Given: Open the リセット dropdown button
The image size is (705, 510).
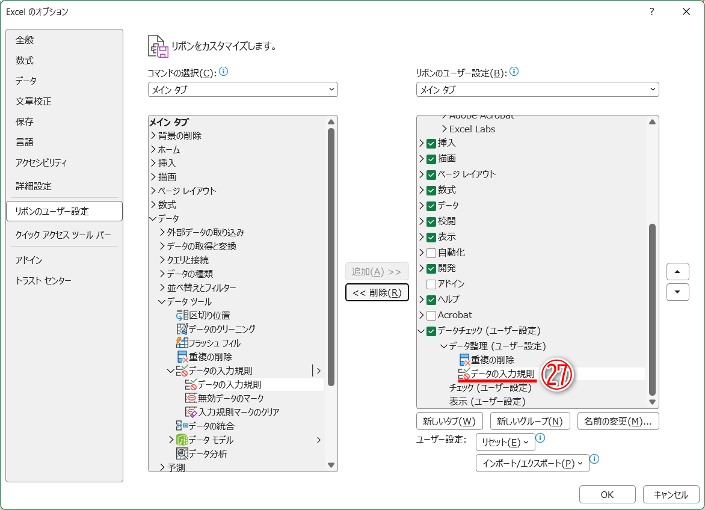Looking at the screenshot, I should 505,442.
